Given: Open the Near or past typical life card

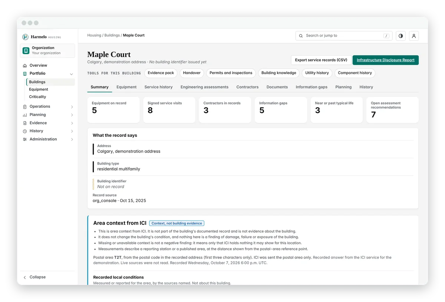Looking at the screenshot, I should click(x=337, y=110).
